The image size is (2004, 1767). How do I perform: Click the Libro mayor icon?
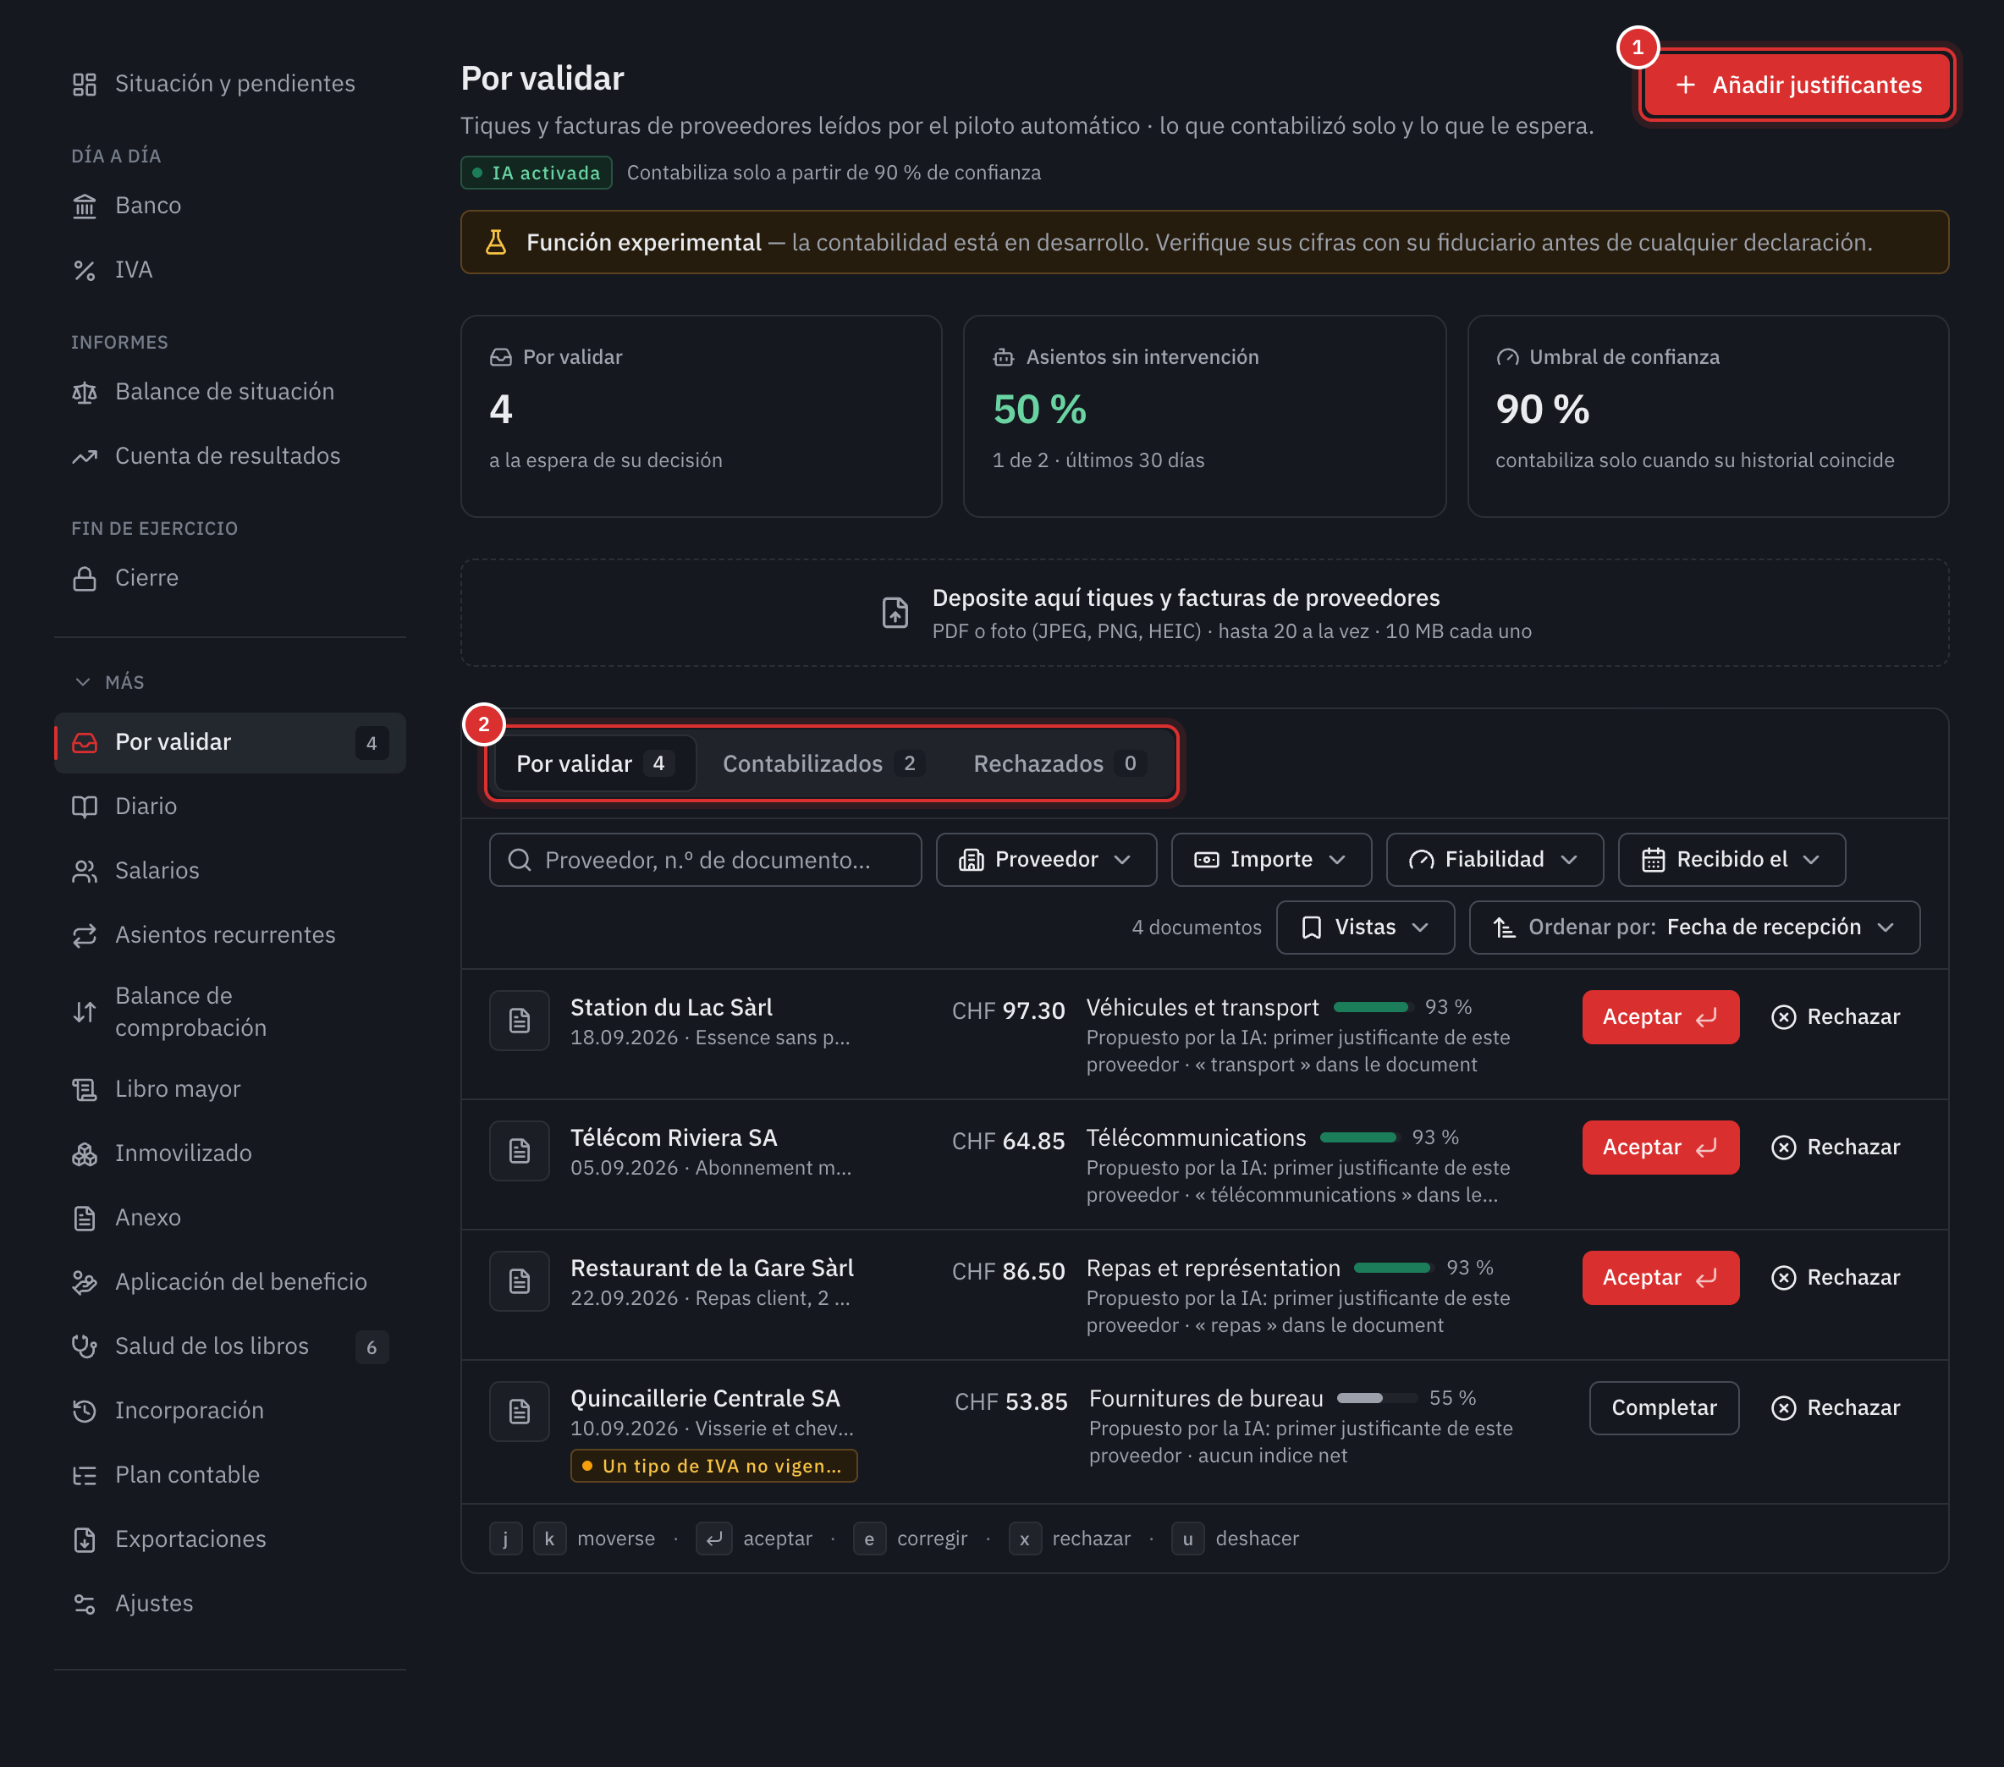[85, 1089]
